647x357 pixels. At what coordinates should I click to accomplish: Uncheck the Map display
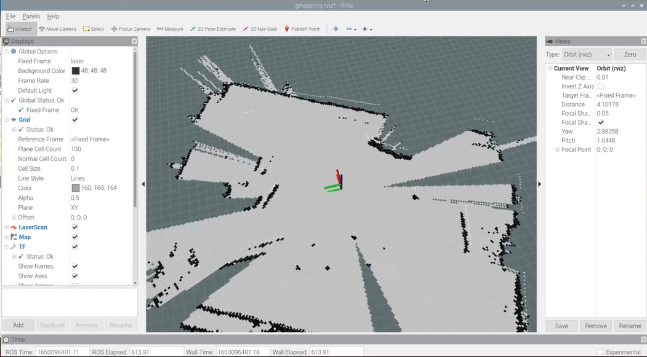(74, 237)
